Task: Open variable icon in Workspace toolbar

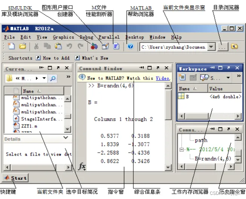Action: (193, 78)
